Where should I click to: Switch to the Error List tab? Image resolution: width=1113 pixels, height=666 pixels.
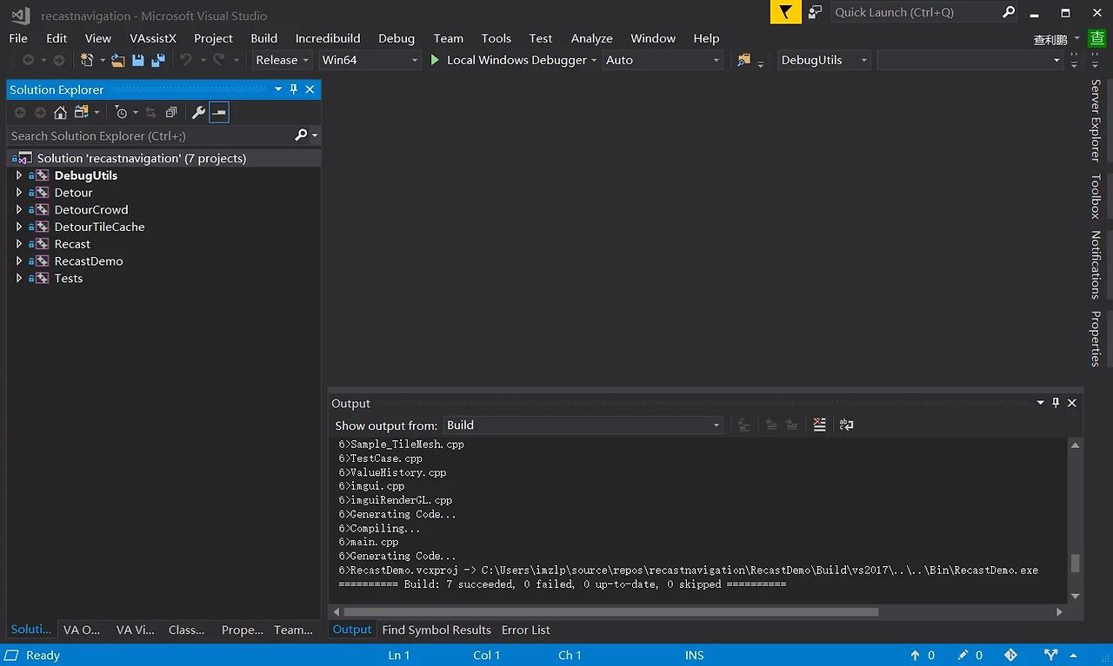(526, 630)
